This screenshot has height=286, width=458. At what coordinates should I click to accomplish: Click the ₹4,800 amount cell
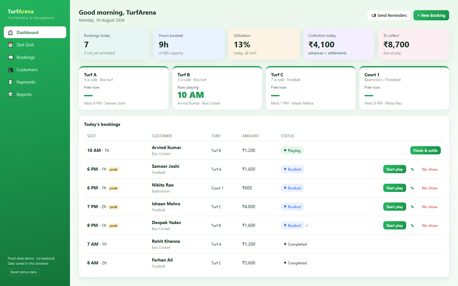(x=249, y=207)
